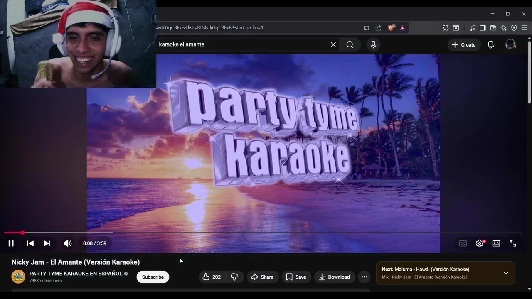The height and width of the screenshot is (299, 532).
Task: Search with your voice microphone
Action: (x=373, y=44)
